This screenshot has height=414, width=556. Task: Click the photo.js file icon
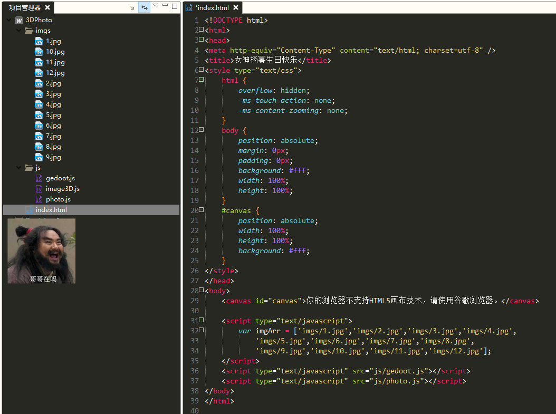pyautogui.click(x=39, y=199)
